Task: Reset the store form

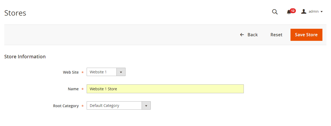Action: 276,35
